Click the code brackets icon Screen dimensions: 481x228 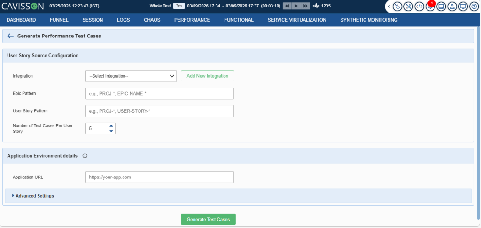point(419,7)
